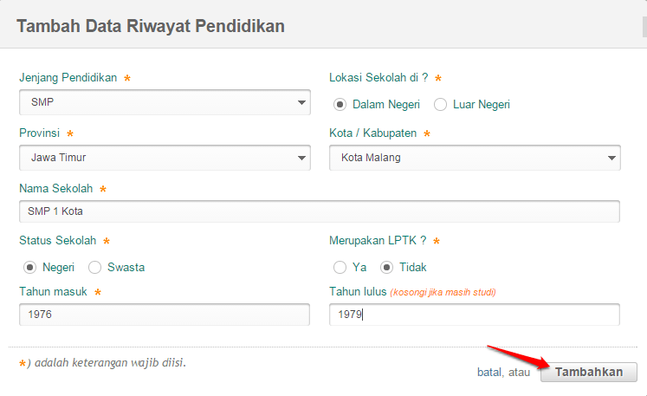Click the arrow icon of Jenjang Pendidikan select
The image size is (647, 396).
click(301, 102)
